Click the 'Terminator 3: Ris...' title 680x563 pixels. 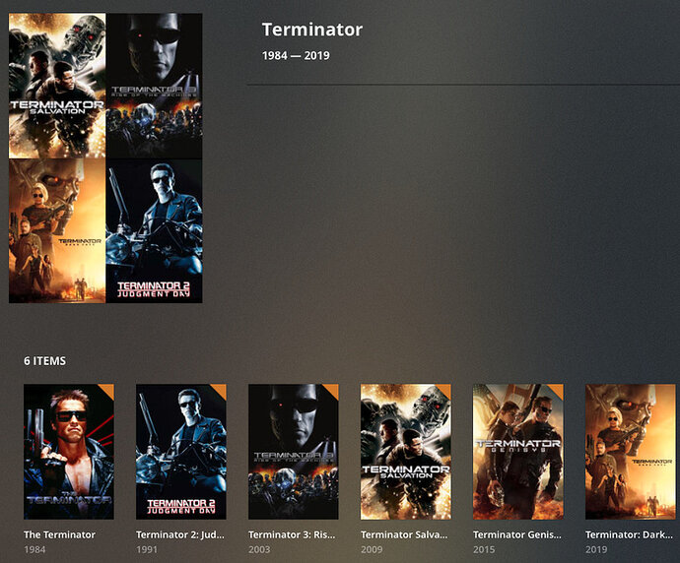point(292,534)
